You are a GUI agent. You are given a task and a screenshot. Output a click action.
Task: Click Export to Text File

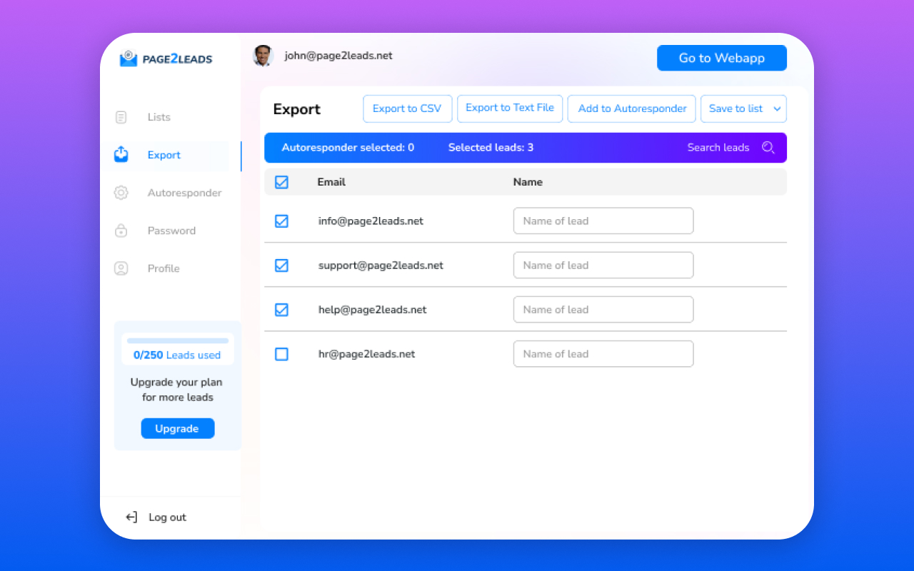coord(510,108)
